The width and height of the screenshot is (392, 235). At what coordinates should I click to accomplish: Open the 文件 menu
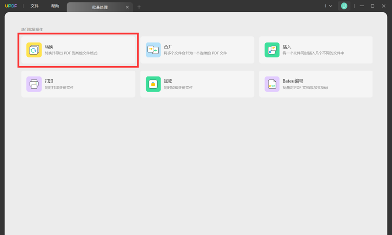tap(34, 6)
